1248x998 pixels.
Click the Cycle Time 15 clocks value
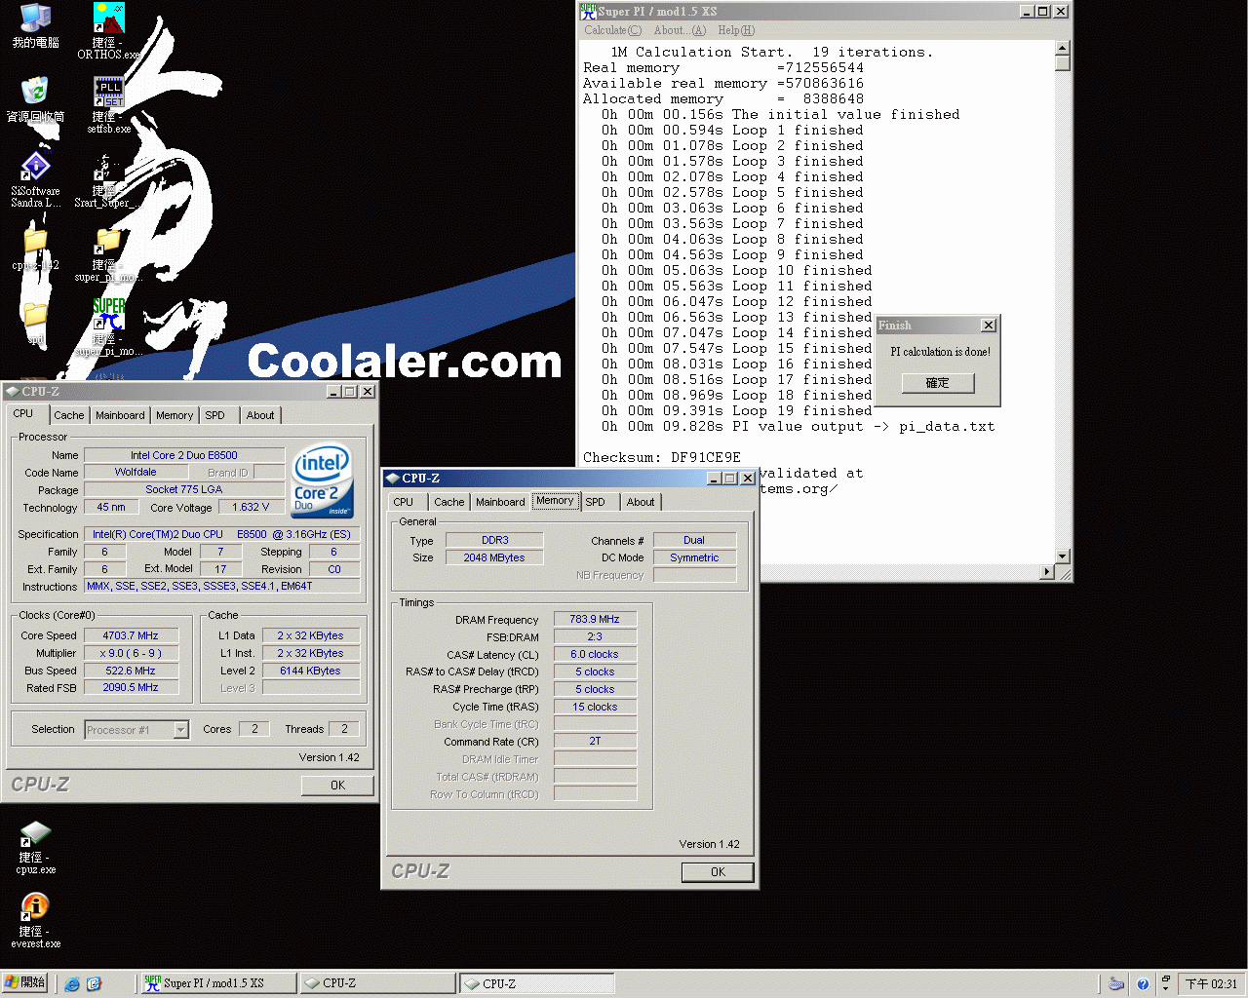click(595, 707)
